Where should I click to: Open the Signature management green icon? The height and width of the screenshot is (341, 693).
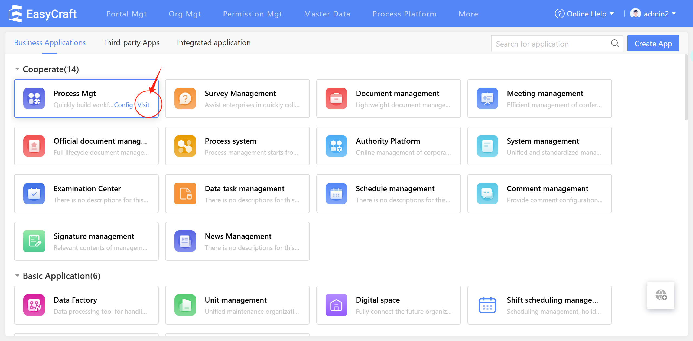point(34,241)
